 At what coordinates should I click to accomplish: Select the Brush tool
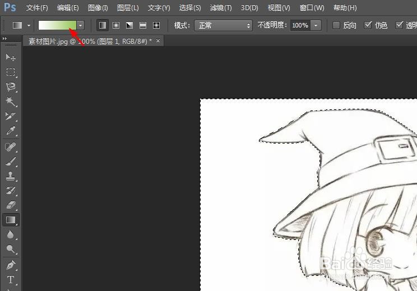[11, 161]
